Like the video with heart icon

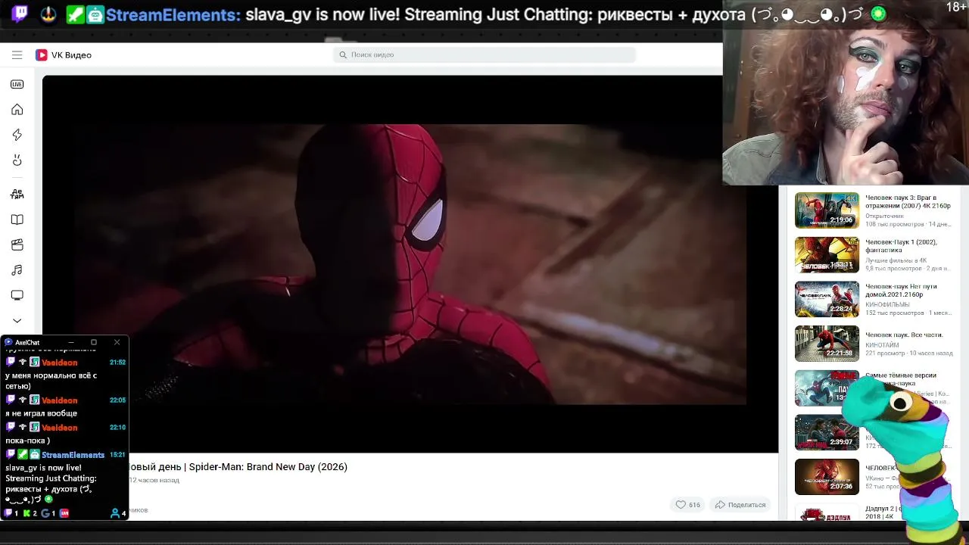(x=681, y=504)
